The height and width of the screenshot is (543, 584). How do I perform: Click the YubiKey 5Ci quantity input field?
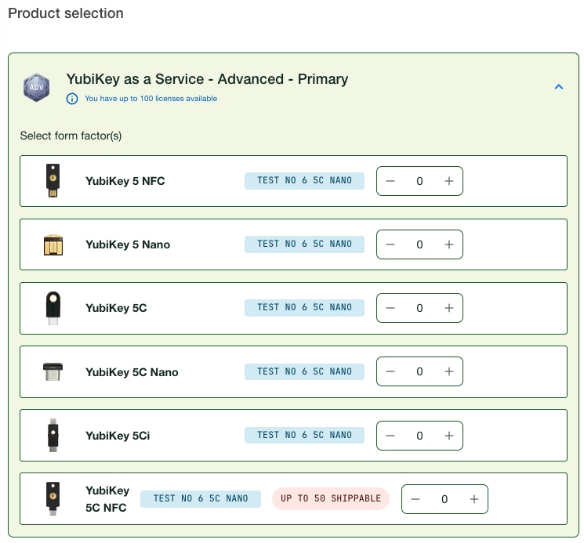(419, 436)
